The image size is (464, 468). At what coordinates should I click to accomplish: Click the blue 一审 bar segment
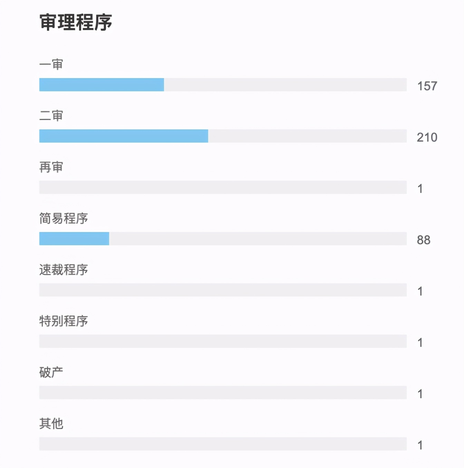click(x=101, y=85)
